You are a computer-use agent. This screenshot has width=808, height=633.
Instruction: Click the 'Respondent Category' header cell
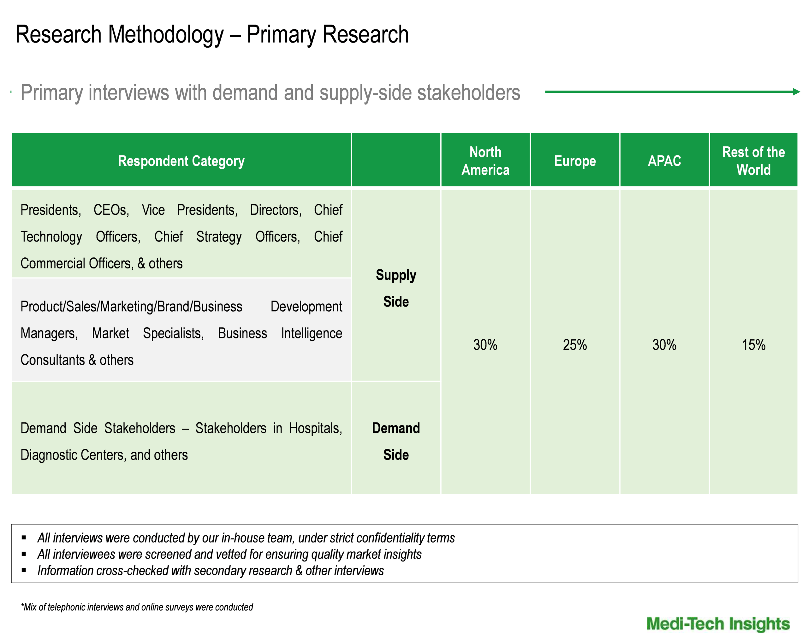coord(181,160)
